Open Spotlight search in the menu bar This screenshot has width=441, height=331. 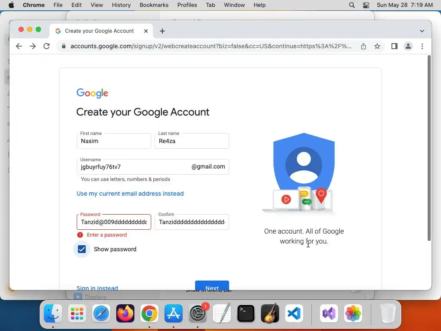(x=352, y=5)
